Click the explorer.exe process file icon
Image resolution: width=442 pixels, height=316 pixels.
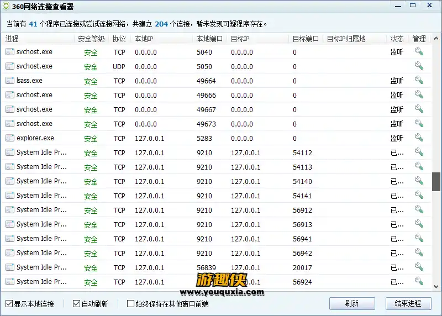10,138
